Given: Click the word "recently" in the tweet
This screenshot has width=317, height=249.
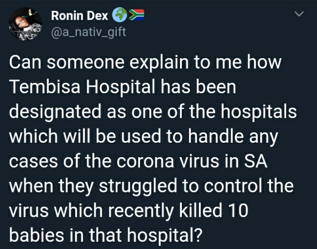Looking at the screenshot, I should point(141,211).
